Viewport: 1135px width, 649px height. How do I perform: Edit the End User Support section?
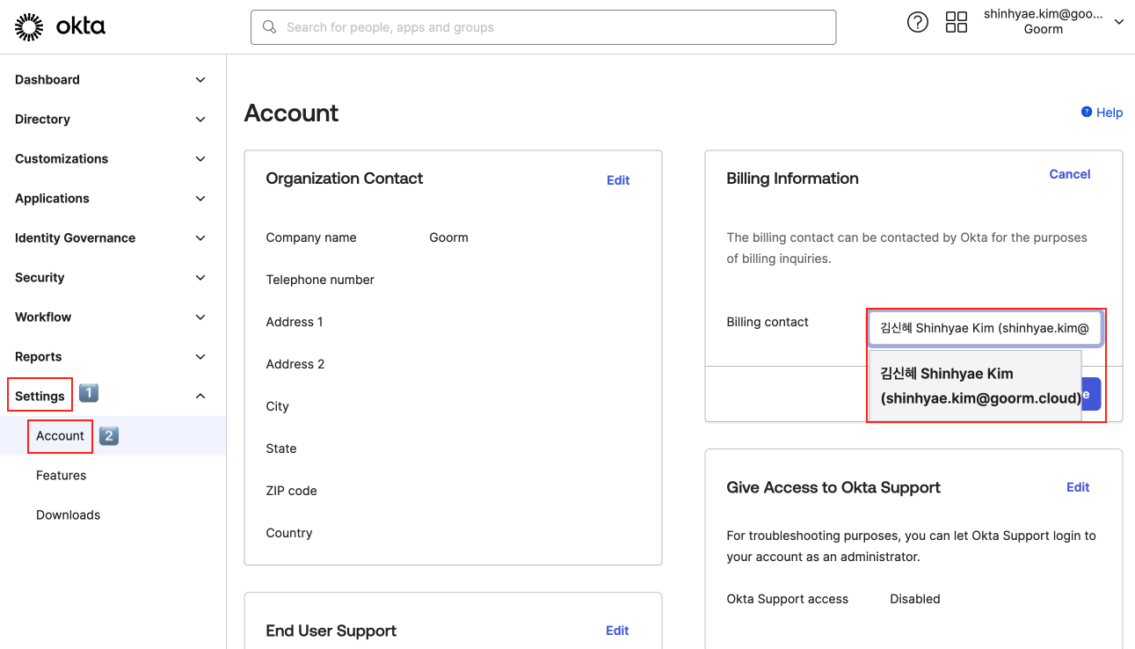pyautogui.click(x=617, y=631)
